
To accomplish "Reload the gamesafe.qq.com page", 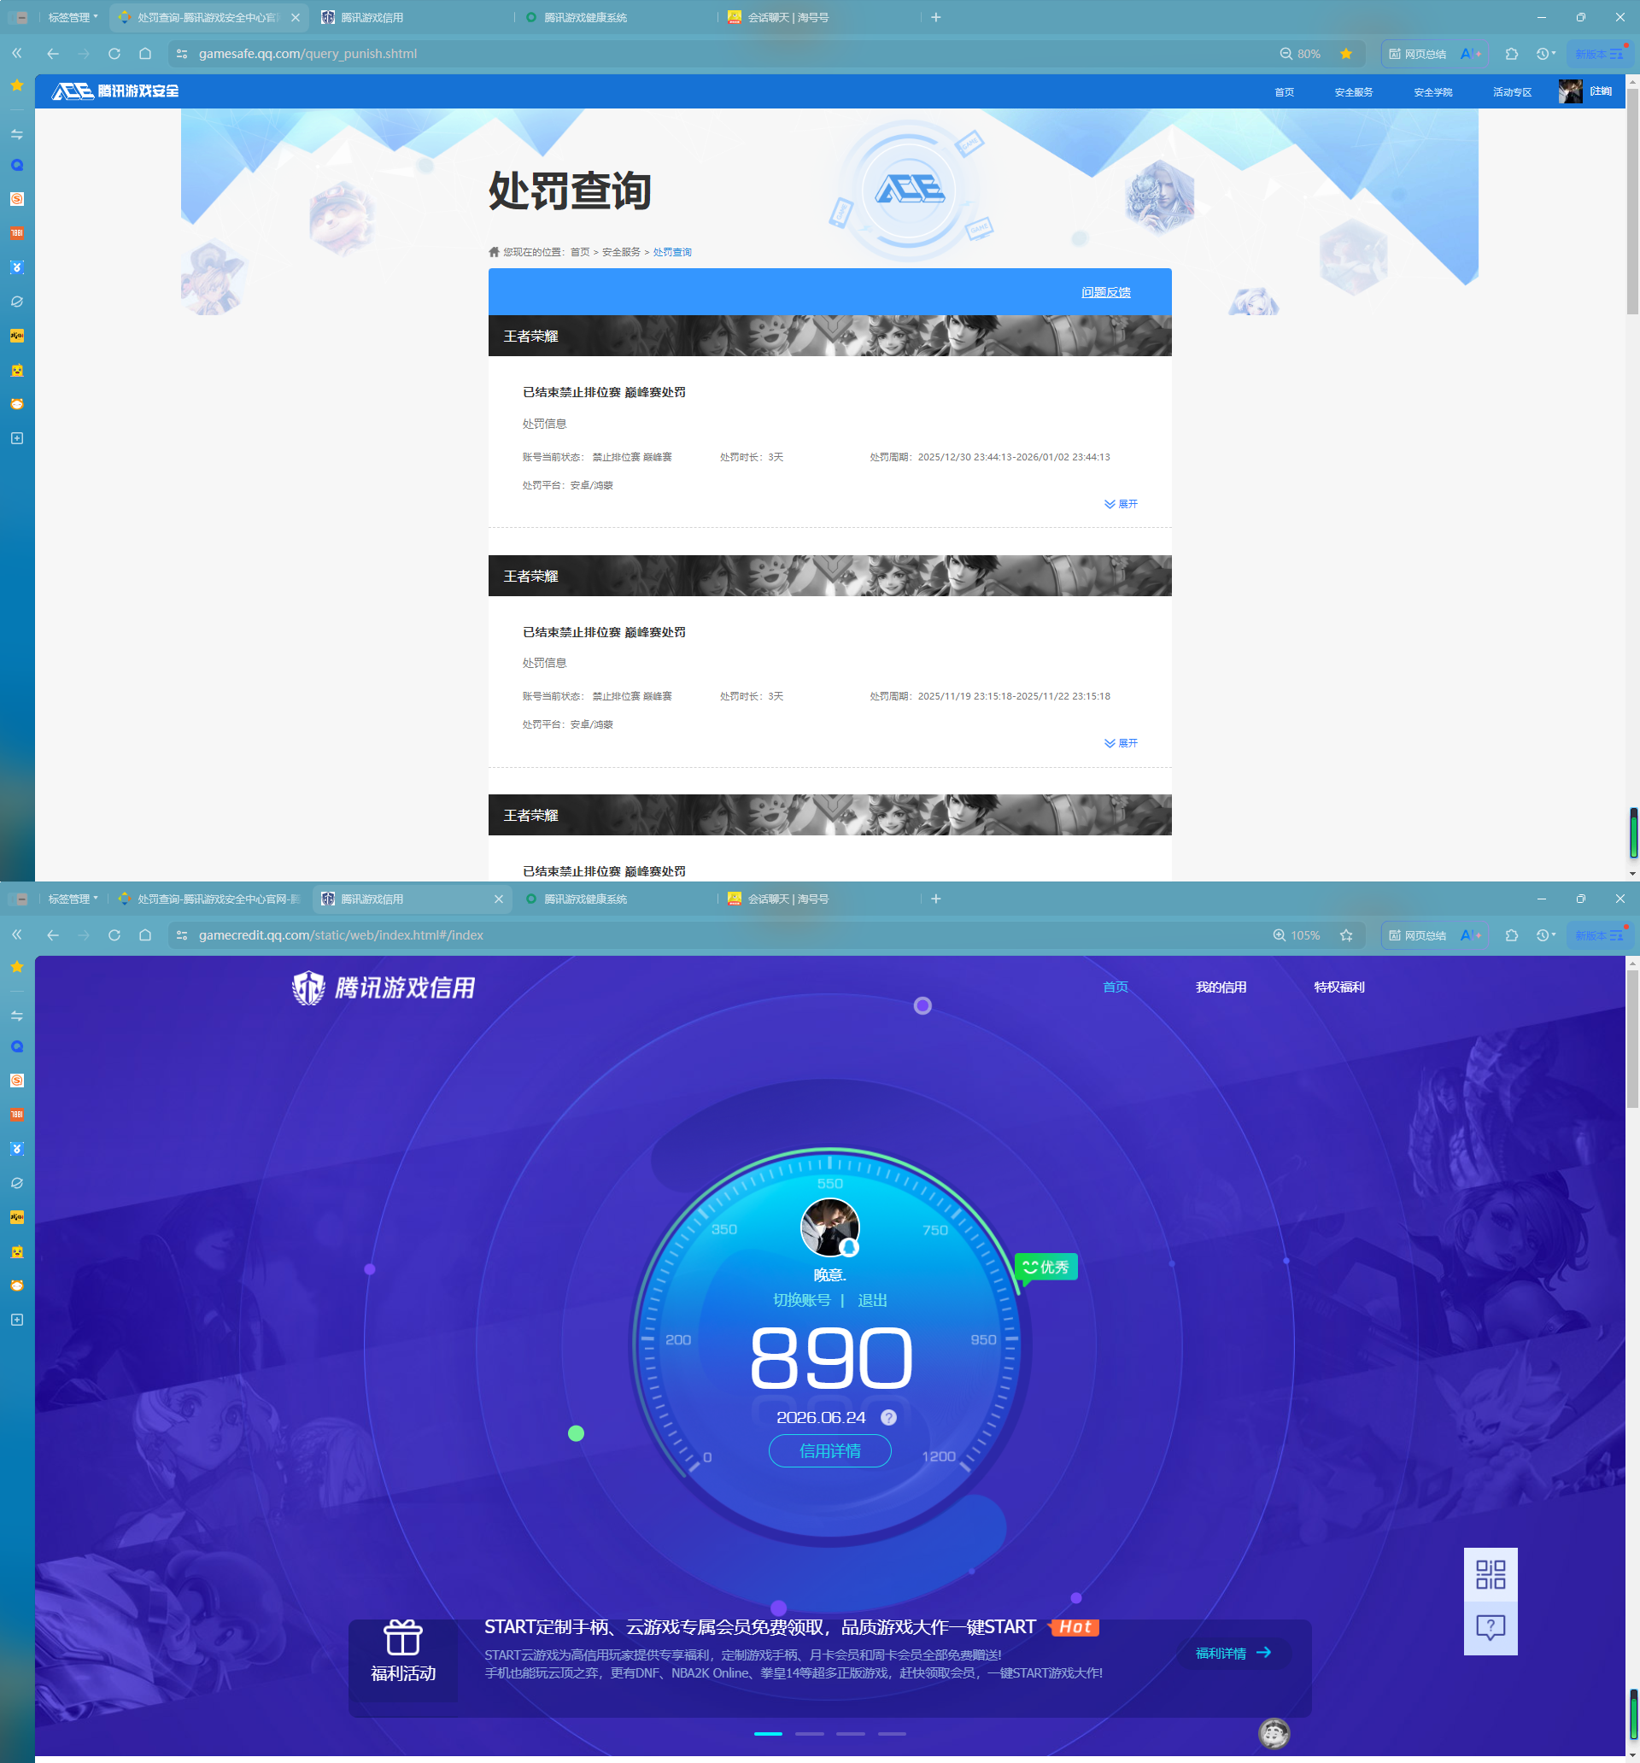I will point(114,53).
